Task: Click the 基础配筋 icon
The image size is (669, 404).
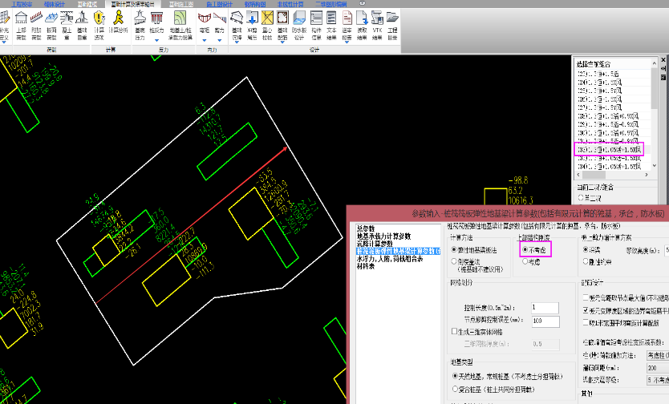Action: (x=282, y=18)
